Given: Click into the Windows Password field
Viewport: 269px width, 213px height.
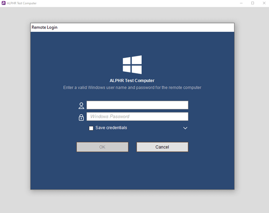Looking at the screenshot, I should click(x=137, y=117).
